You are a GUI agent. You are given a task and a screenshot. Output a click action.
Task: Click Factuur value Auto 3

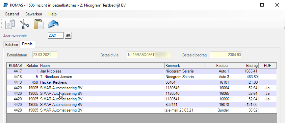point(224,77)
